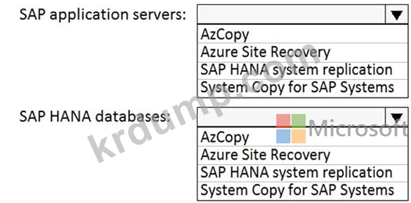The height and width of the screenshot is (203, 411).
Task: Click the "SAP application servers:" label
Action: tap(103, 15)
